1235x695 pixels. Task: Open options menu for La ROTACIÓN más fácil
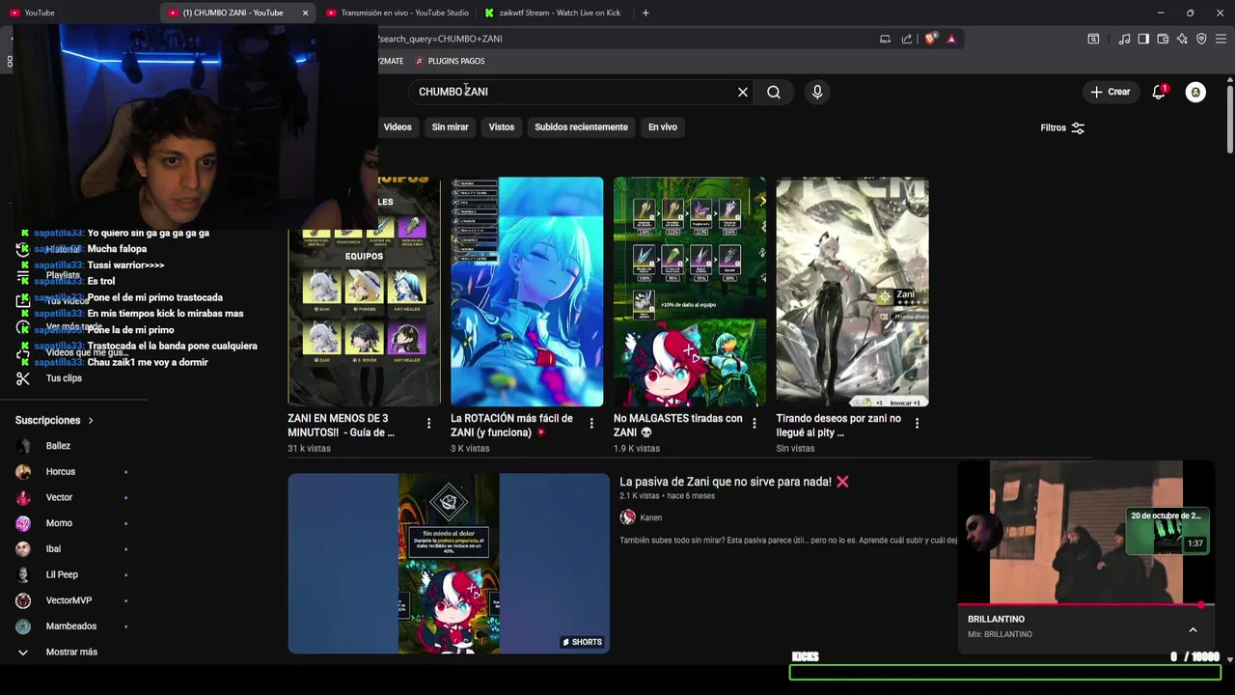(x=591, y=423)
